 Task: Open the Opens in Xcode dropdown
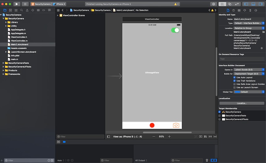[249, 70]
